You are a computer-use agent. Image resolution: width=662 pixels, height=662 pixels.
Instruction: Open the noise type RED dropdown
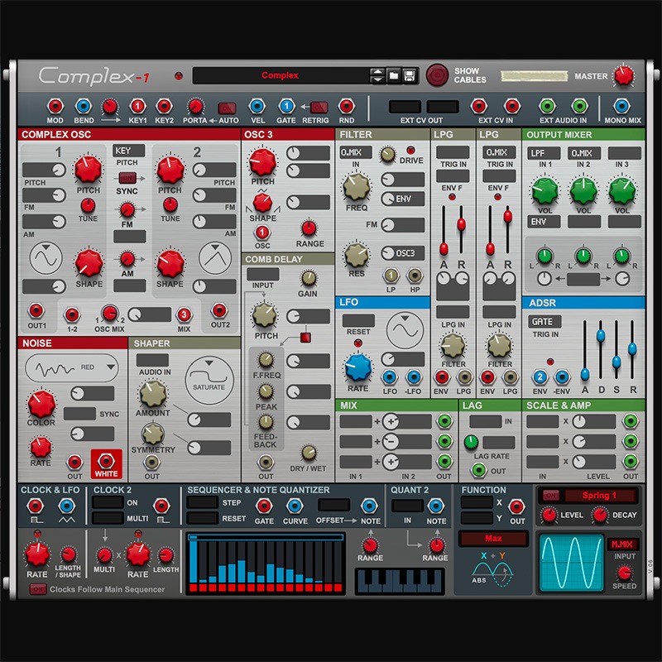[72, 368]
